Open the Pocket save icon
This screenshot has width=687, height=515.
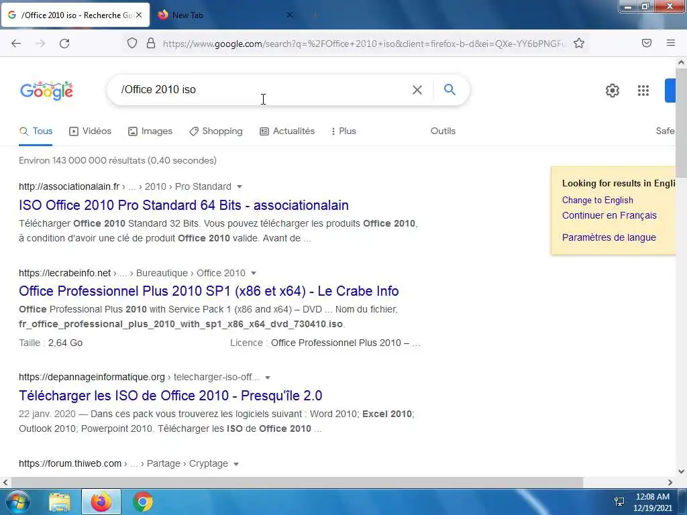[x=646, y=43]
